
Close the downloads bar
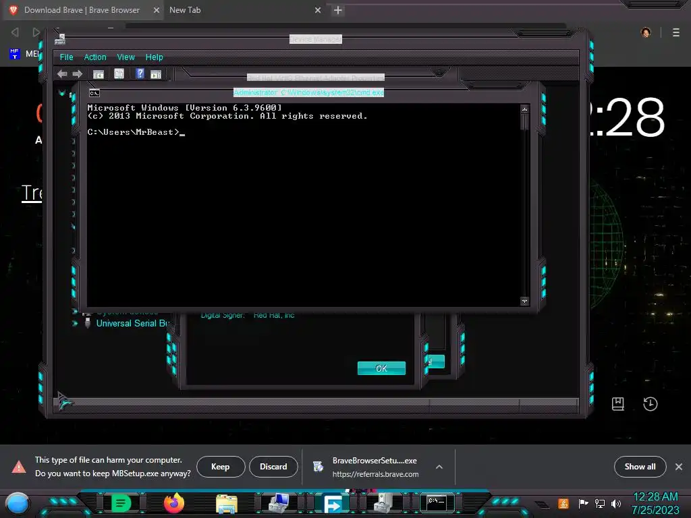click(679, 467)
